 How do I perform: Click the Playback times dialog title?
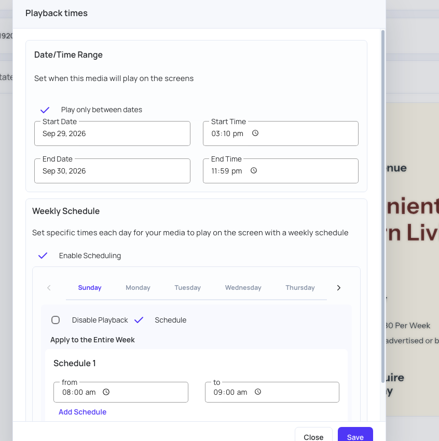click(57, 13)
